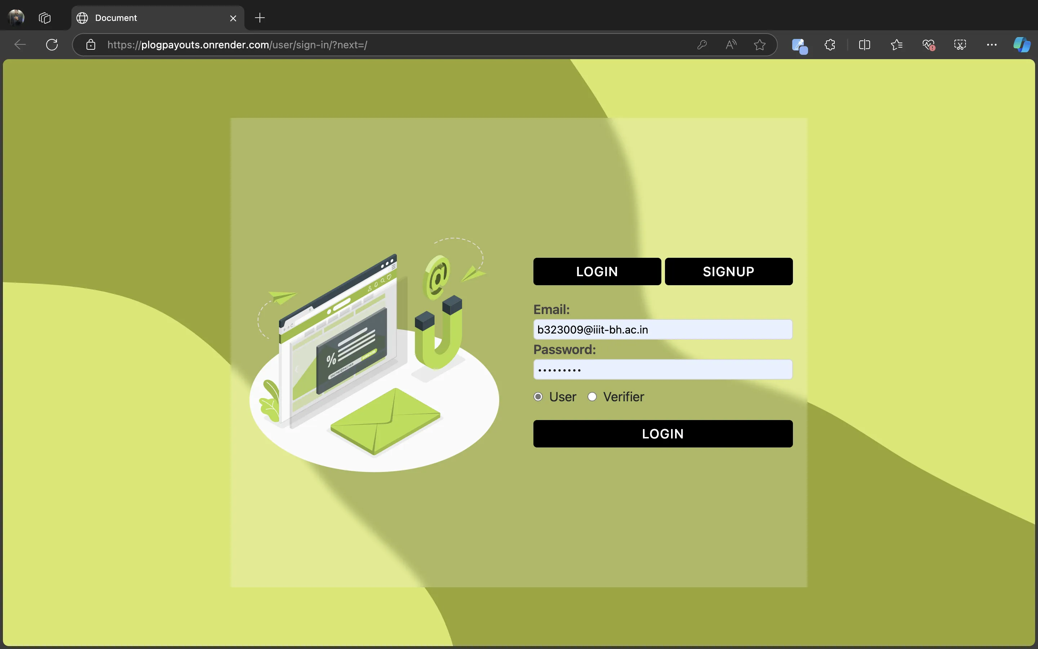Select the User radio button
The height and width of the screenshot is (649, 1038).
point(538,397)
